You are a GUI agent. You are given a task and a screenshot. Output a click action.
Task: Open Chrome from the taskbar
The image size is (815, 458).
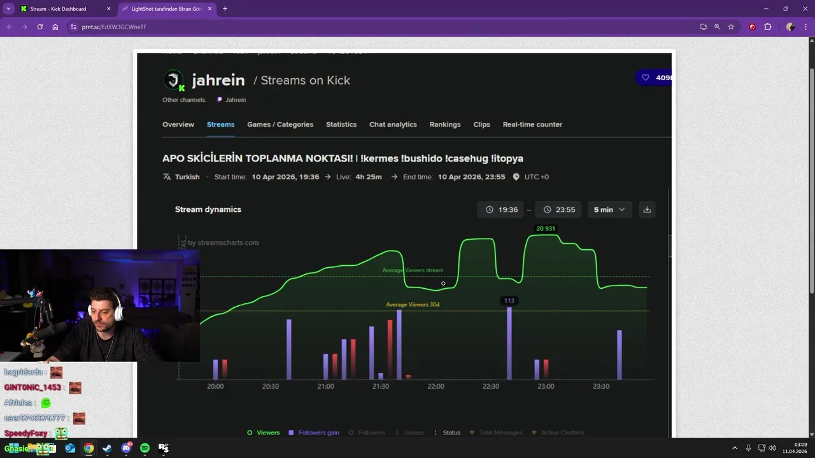tap(89, 448)
